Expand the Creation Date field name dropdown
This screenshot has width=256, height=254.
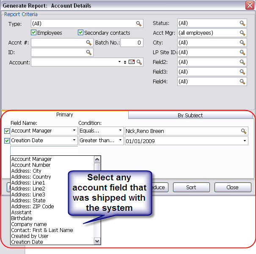[x=74, y=141]
